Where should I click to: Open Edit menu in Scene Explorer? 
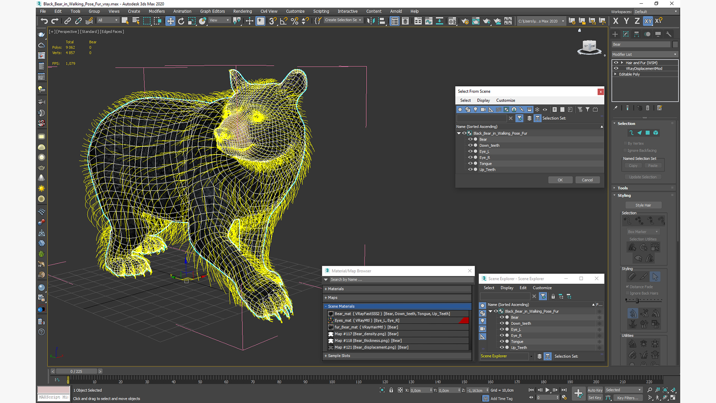coord(523,288)
